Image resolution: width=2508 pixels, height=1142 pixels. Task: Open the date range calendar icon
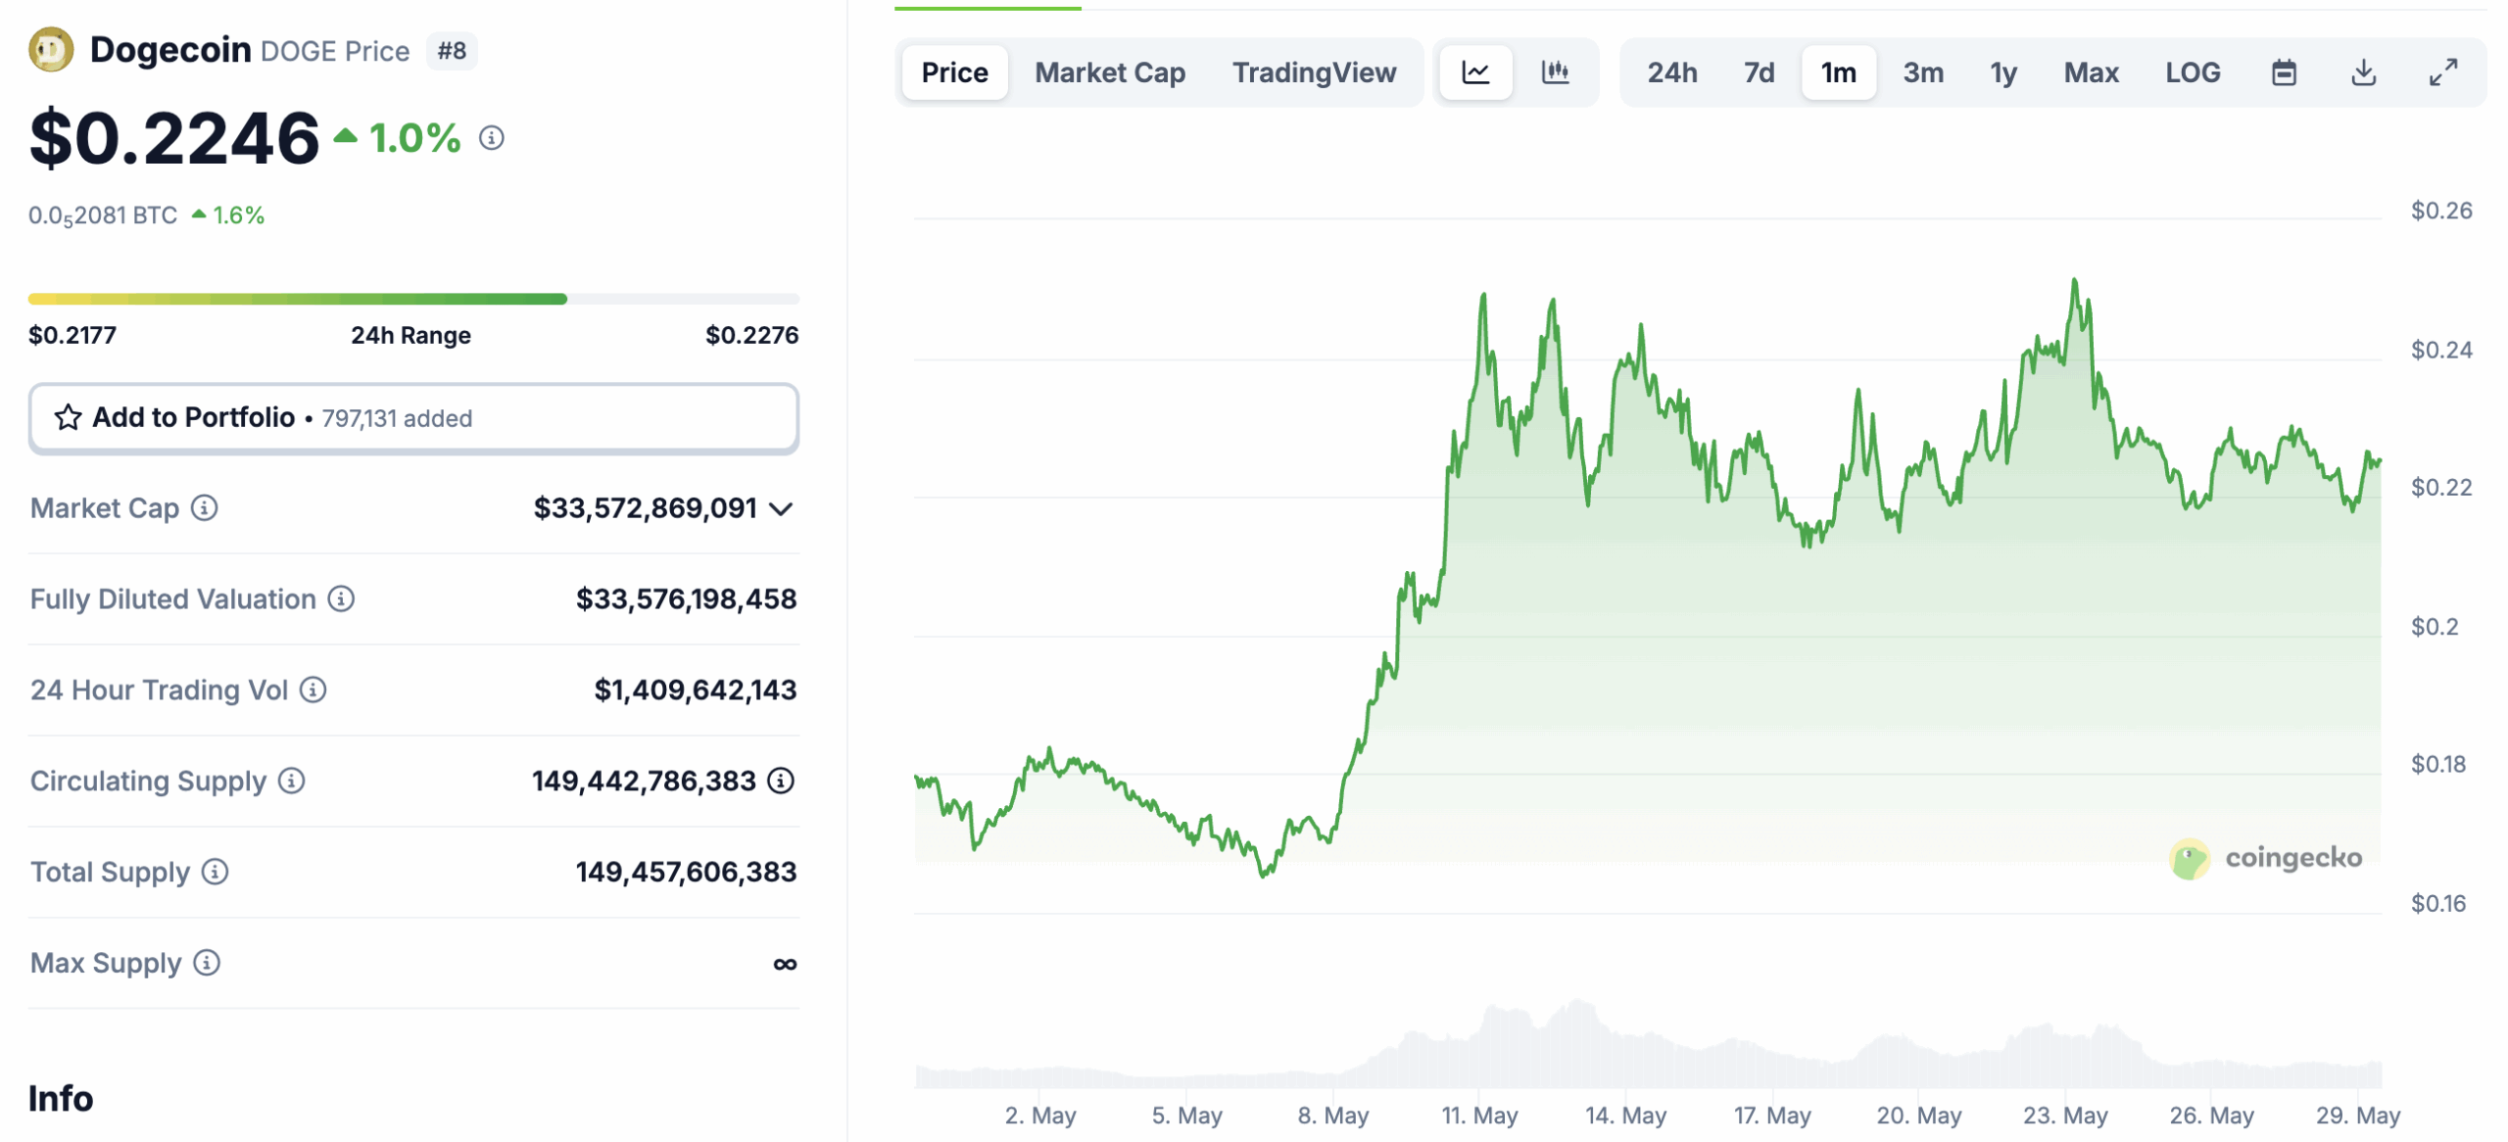pos(2284,71)
